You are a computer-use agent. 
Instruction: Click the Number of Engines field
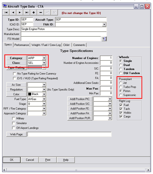coord(106,58)
